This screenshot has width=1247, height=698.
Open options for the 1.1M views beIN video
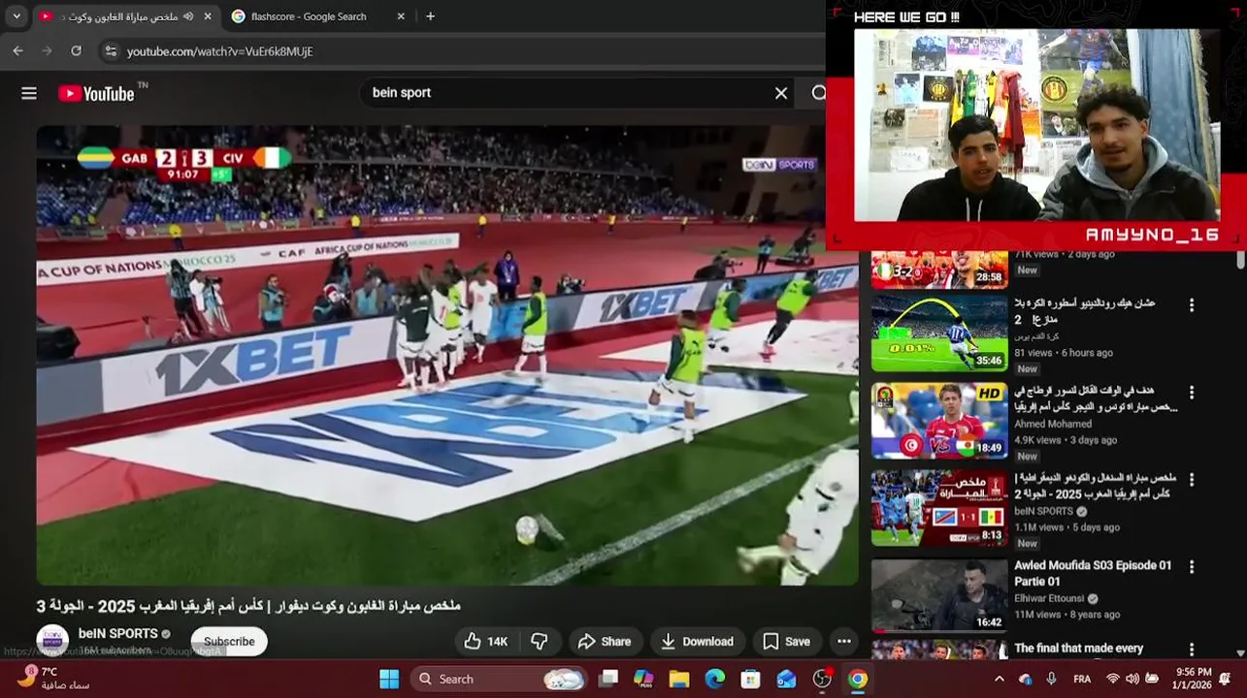1192,479
